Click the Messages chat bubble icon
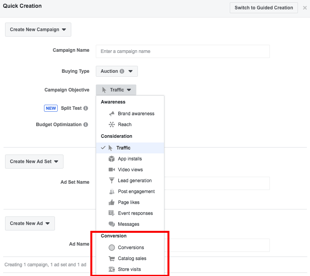This screenshot has width=310, height=276. point(112,224)
